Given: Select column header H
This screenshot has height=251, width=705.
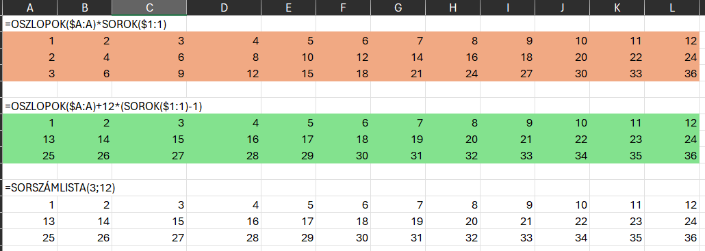Looking at the screenshot, I should [452, 8].
